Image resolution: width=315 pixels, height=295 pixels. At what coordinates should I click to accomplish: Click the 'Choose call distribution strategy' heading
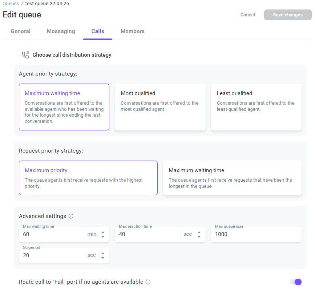[x=72, y=55]
